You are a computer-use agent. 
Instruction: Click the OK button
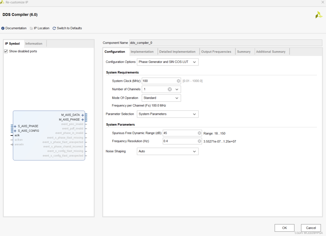point(284,228)
